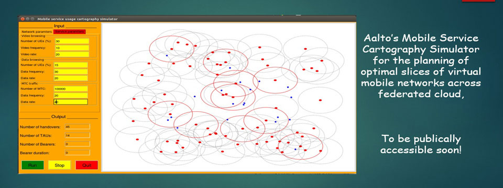The width and height of the screenshot is (503, 188).
Task: Focus the Video frequency input field
Action: coord(72,48)
